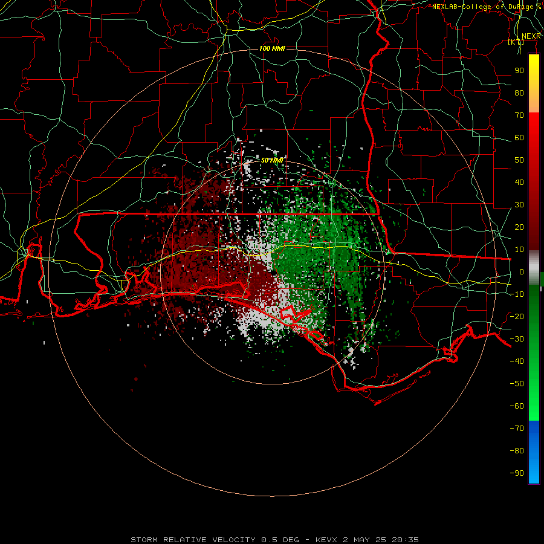544x544 pixels.
Task: Pick the -50 label on the velocity scale
Action: click(517, 384)
